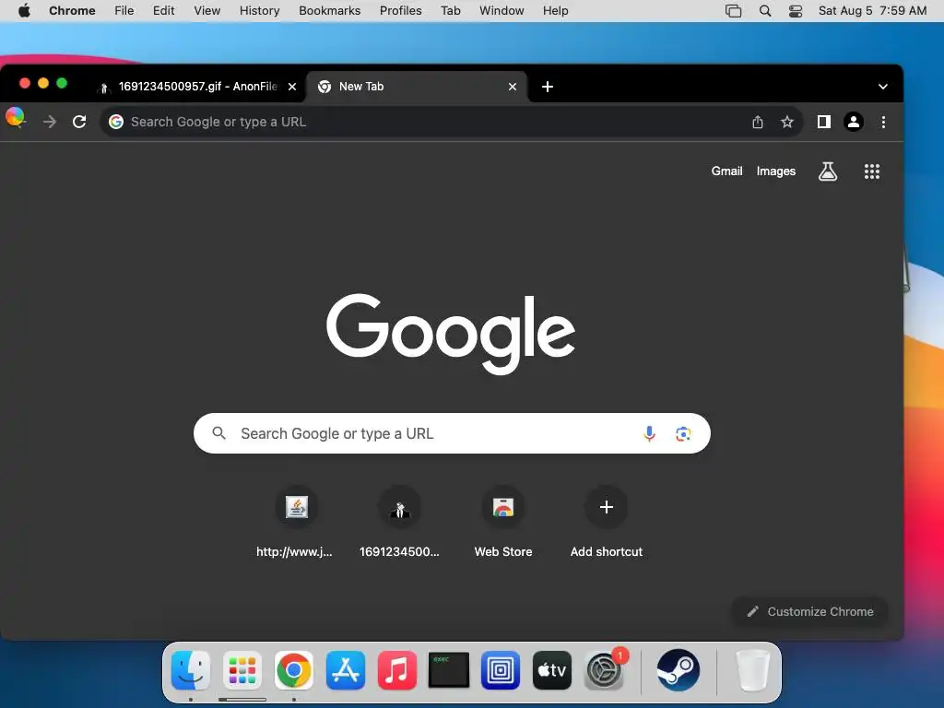Open Google Images link
Screen dimensions: 944x708
776,171
